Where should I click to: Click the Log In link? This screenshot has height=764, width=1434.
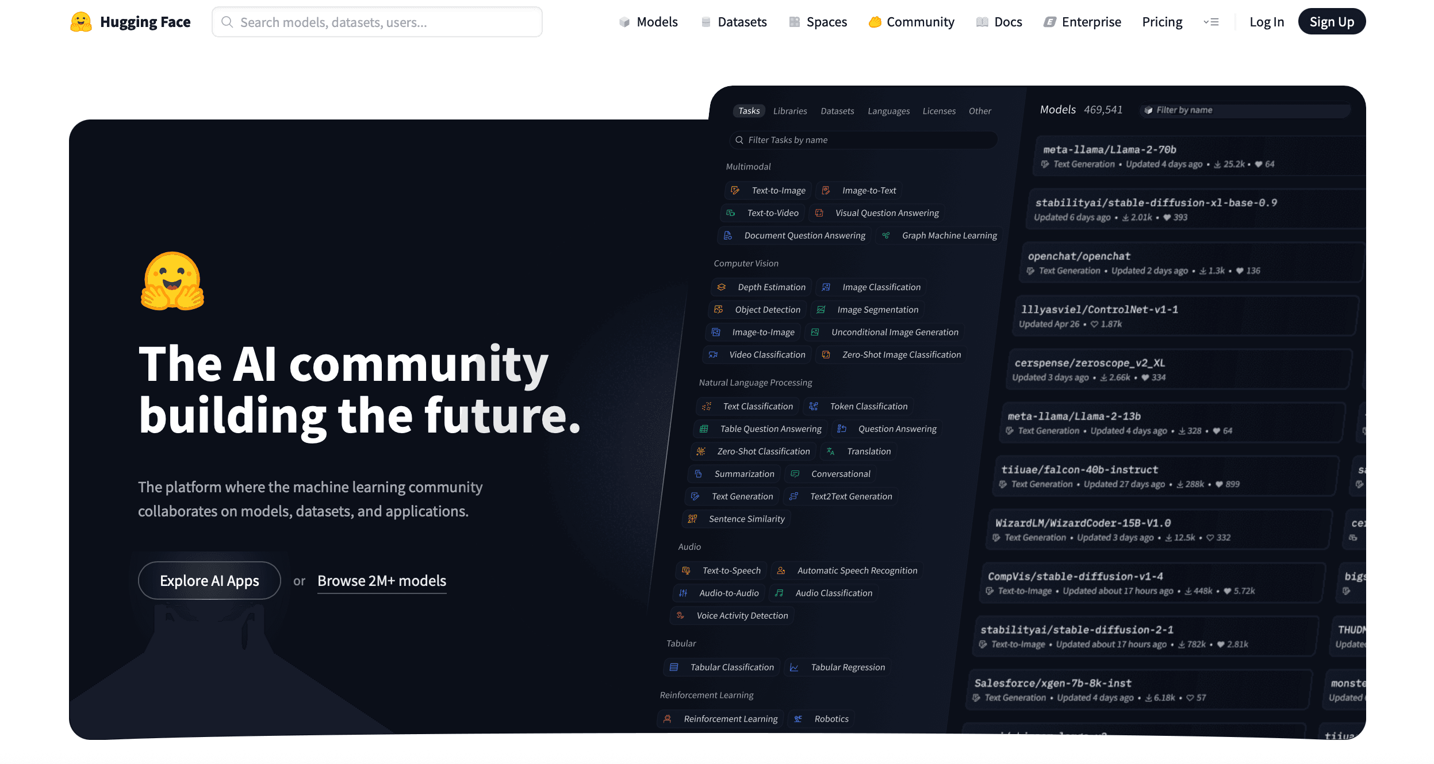coord(1266,22)
